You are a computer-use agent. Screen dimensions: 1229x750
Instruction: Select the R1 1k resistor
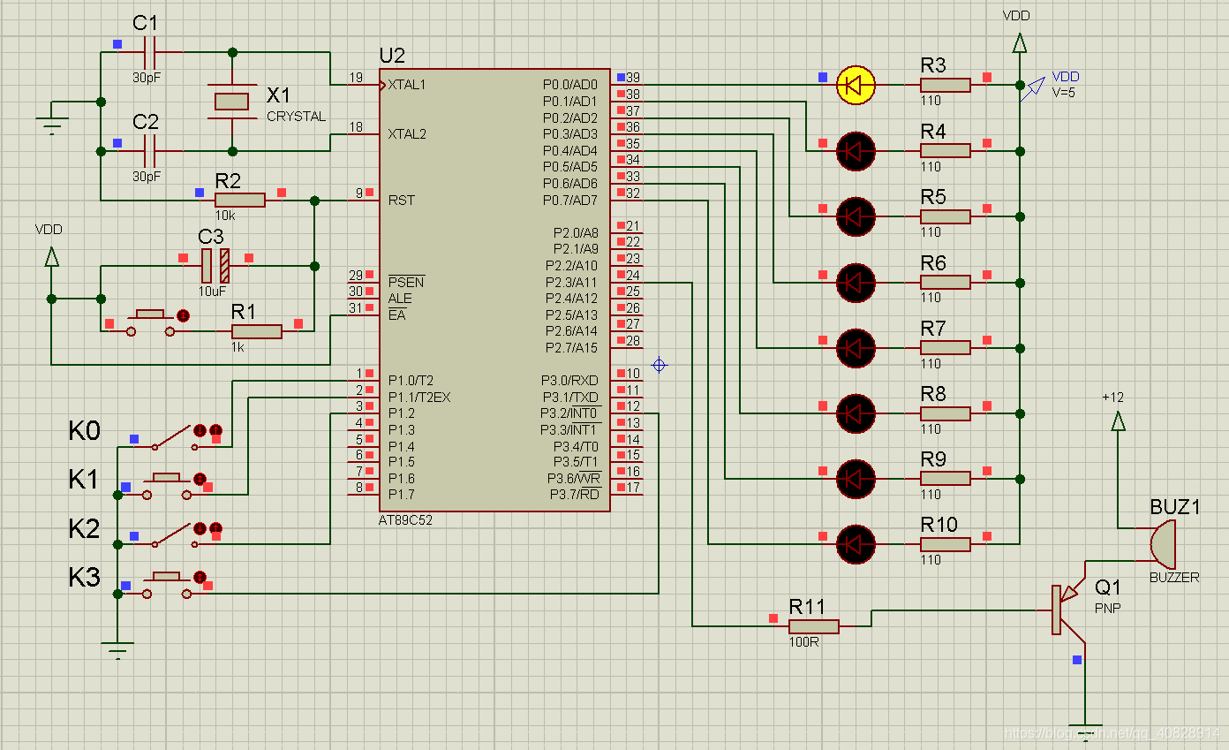tap(256, 331)
